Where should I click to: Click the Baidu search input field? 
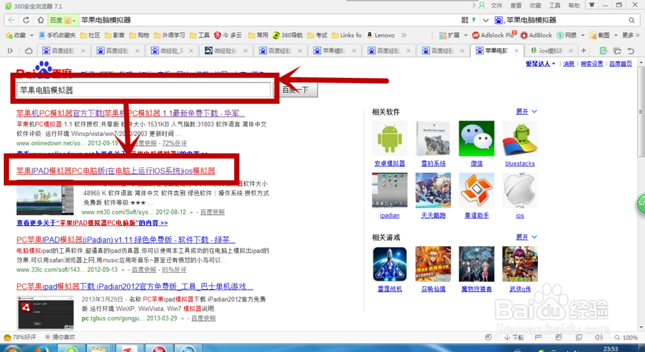click(143, 90)
